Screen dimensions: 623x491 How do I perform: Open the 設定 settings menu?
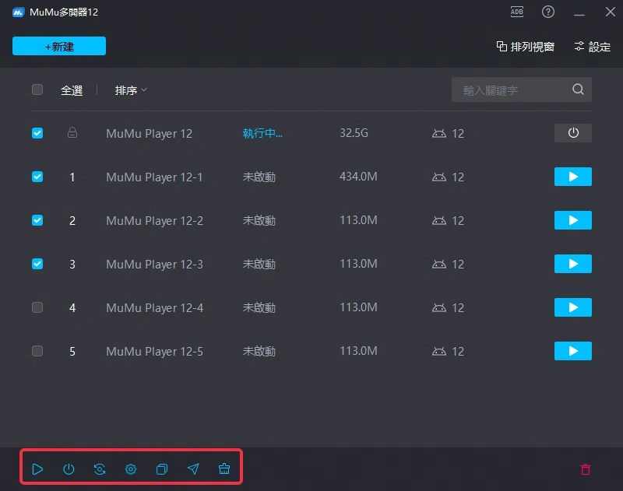(592, 46)
